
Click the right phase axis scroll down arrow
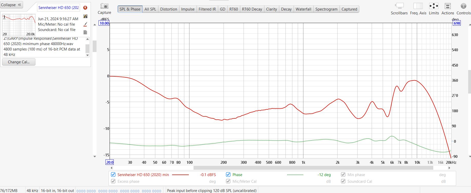click(470, 156)
